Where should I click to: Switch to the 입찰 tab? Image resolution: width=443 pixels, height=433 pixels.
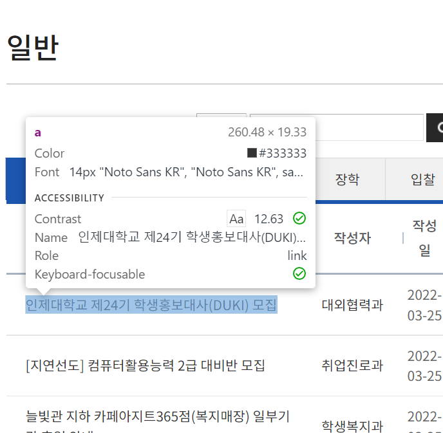click(x=422, y=180)
